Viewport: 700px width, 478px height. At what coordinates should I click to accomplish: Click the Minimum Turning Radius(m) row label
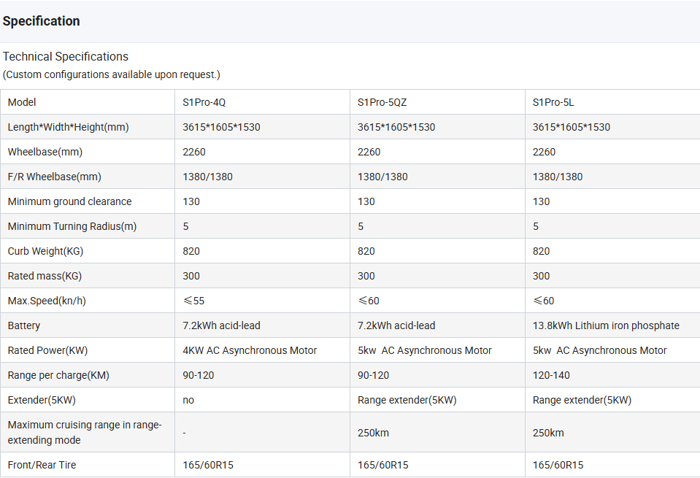click(72, 226)
